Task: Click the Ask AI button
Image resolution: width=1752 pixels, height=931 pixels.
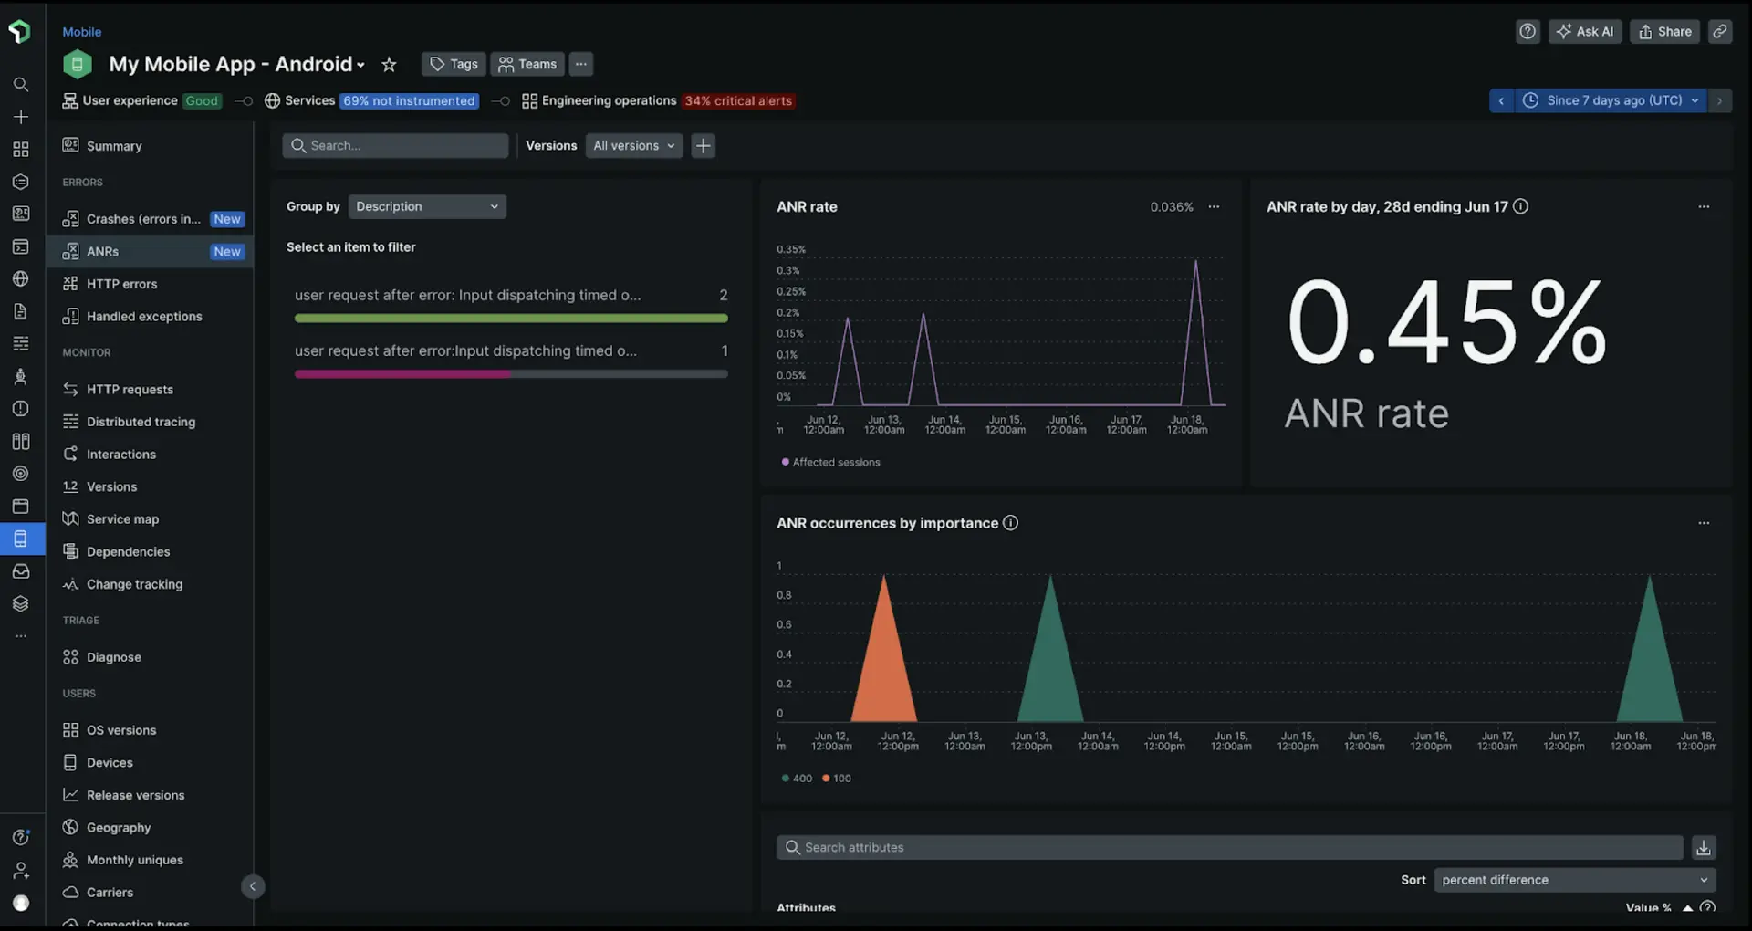Action: 1585,32
